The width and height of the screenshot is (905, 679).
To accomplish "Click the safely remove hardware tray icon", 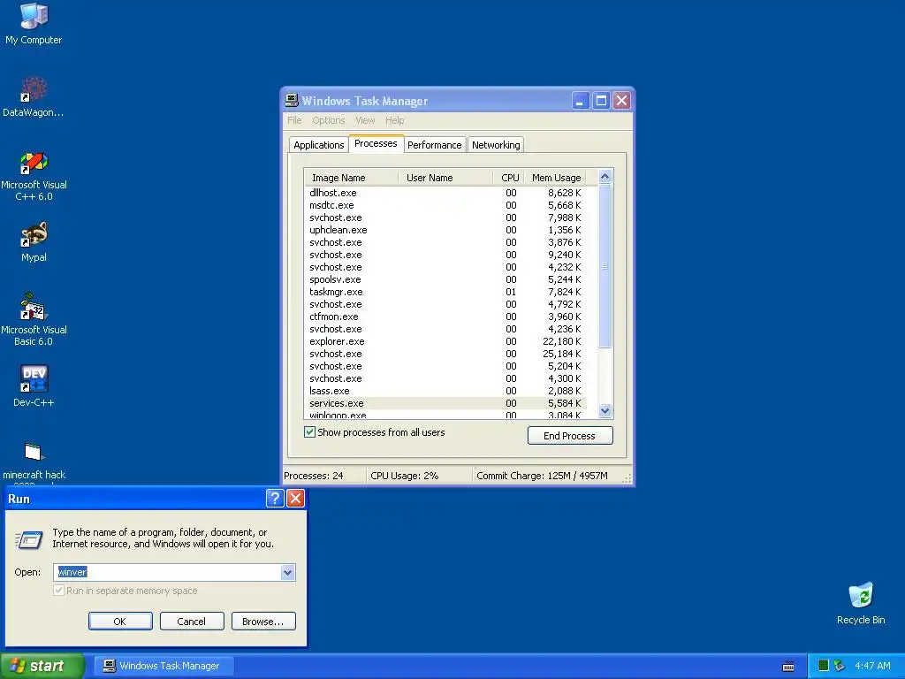I will [x=840, y=666].
